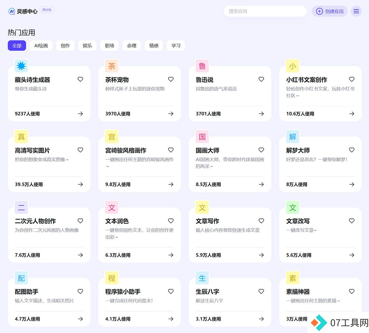Favorite 宫崎骏风格画作 with the heart
This screenshot has width=369, height=333.
point(171,150)
